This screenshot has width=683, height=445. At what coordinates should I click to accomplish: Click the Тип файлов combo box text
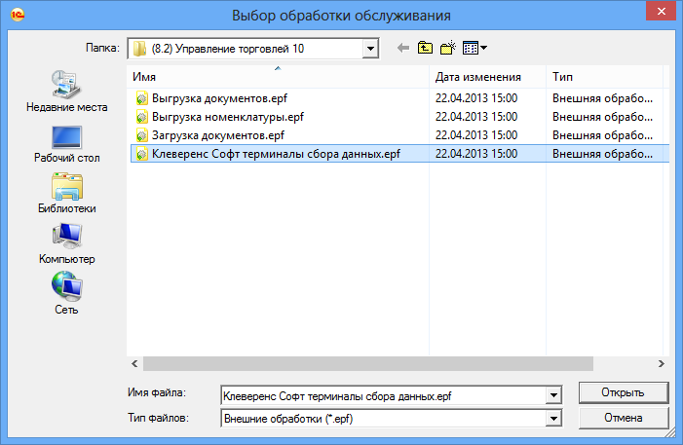383,419
